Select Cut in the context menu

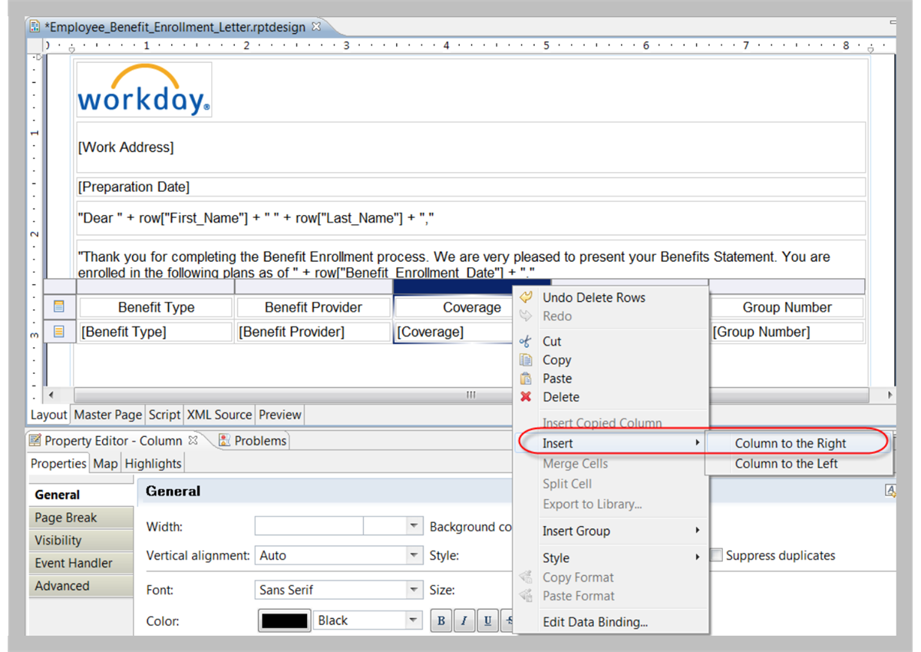(552, 341)
